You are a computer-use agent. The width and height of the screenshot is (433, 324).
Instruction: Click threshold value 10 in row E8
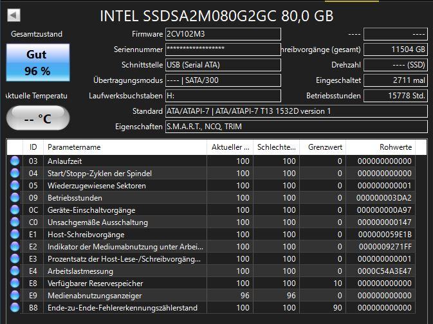338,283
